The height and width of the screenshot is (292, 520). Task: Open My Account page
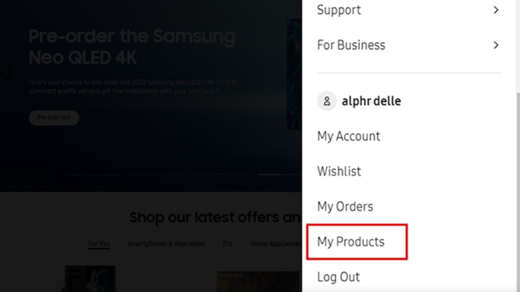(348, 136)
